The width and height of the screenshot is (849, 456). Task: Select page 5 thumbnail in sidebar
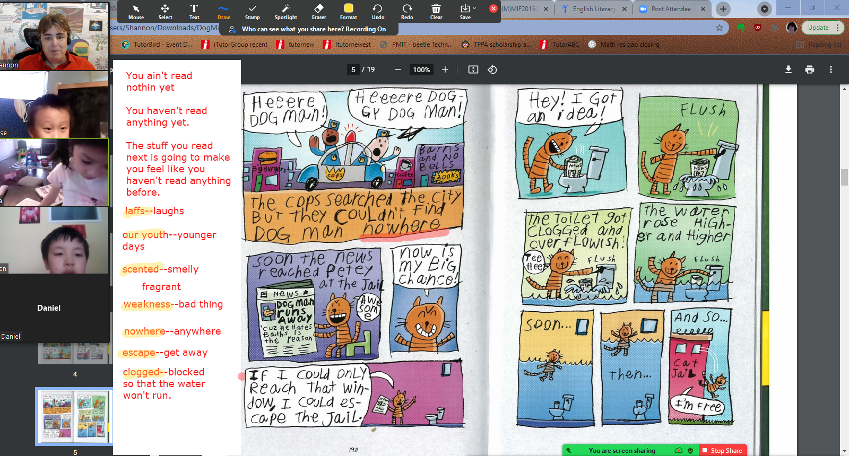74,416
